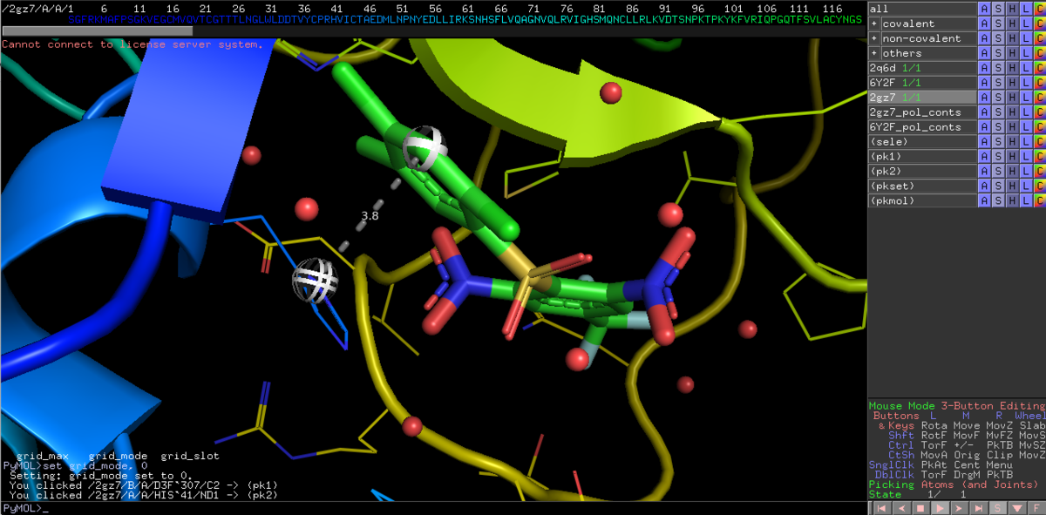Screen dimensions: 1046x515
Task: Open Action dropdown for (sele)
Action: (984, 142)
